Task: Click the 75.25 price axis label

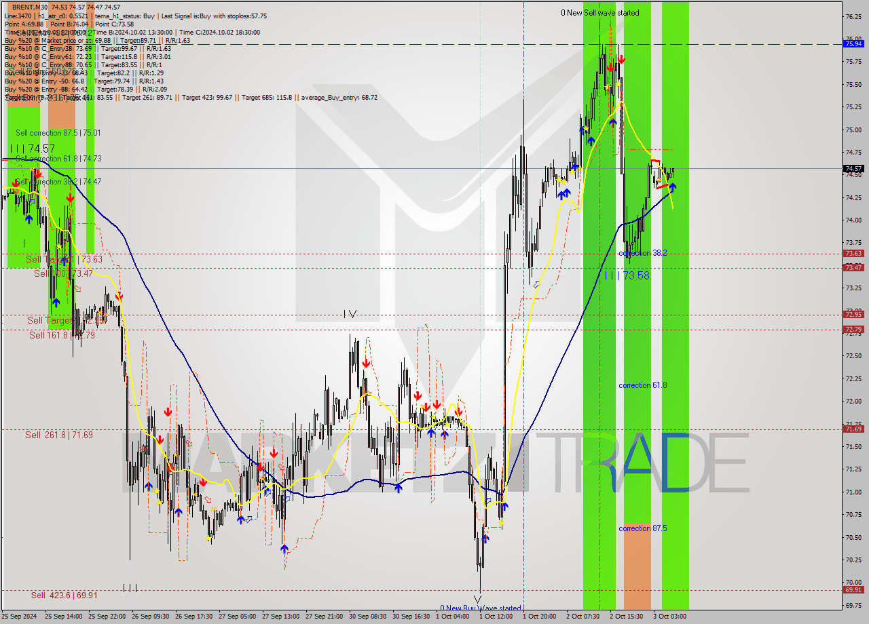Action: tap(853, 106)
